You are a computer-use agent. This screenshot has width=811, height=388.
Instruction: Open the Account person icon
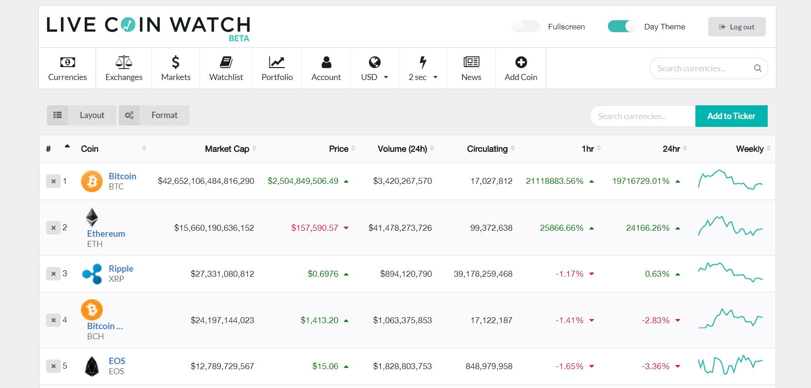tap(326, 62)
